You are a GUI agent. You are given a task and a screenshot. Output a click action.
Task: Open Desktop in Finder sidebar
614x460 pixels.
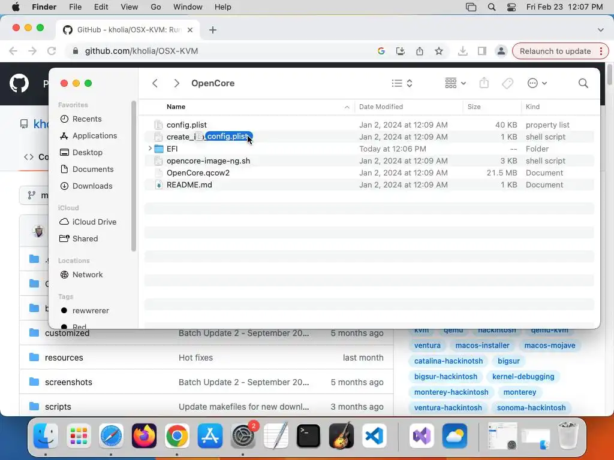point(81,153)
